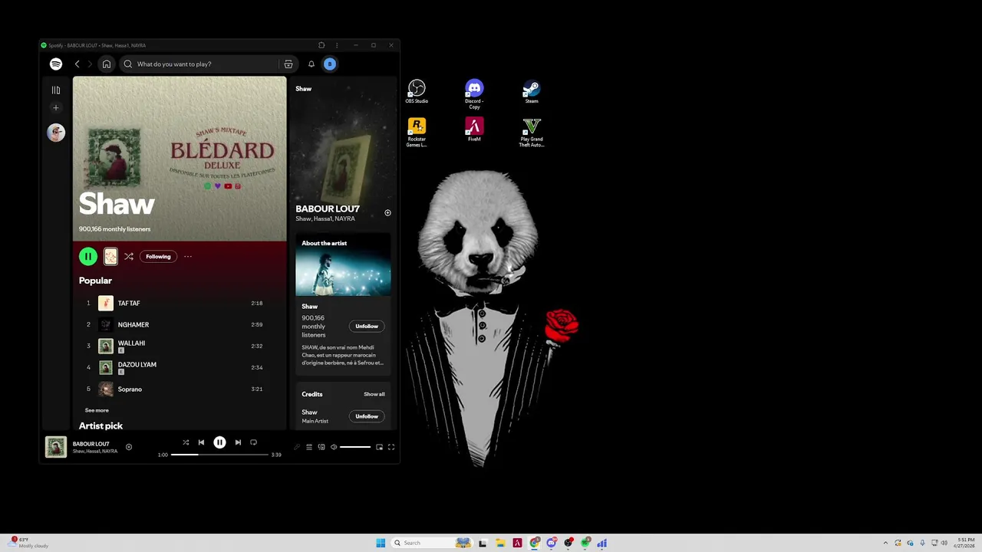Screen dimensions: 982x552
Task: Toggle shuffle in the player bar
Action: point(186,442)
